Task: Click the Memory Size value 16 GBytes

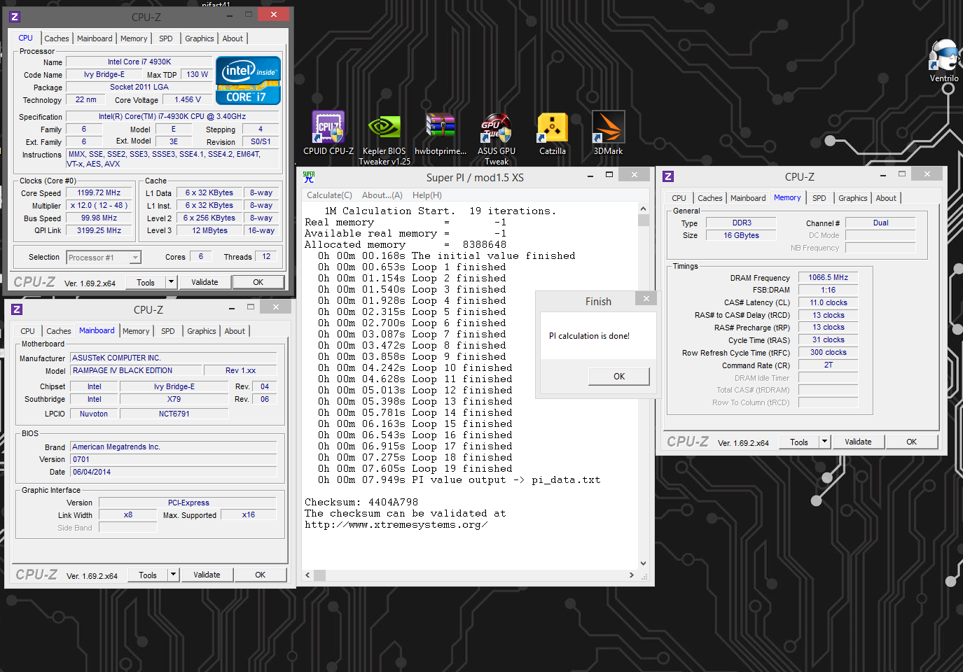Action: pyautogui.click(x=741, y=235)
